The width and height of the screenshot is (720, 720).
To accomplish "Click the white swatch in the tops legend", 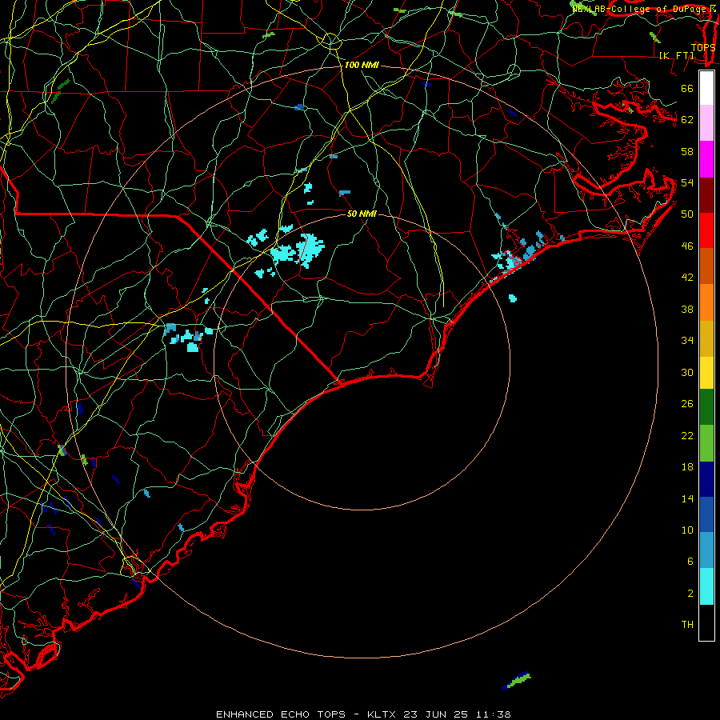I will click(706, 88).
